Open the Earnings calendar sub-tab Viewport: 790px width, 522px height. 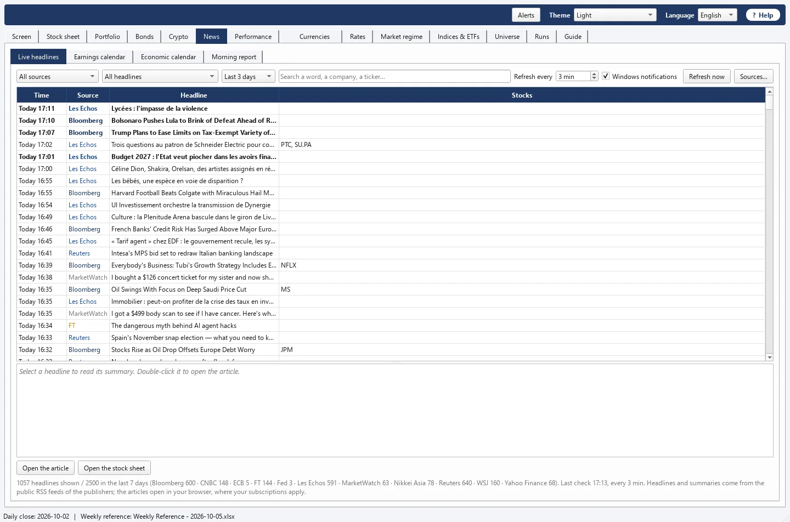coord(99,57)
